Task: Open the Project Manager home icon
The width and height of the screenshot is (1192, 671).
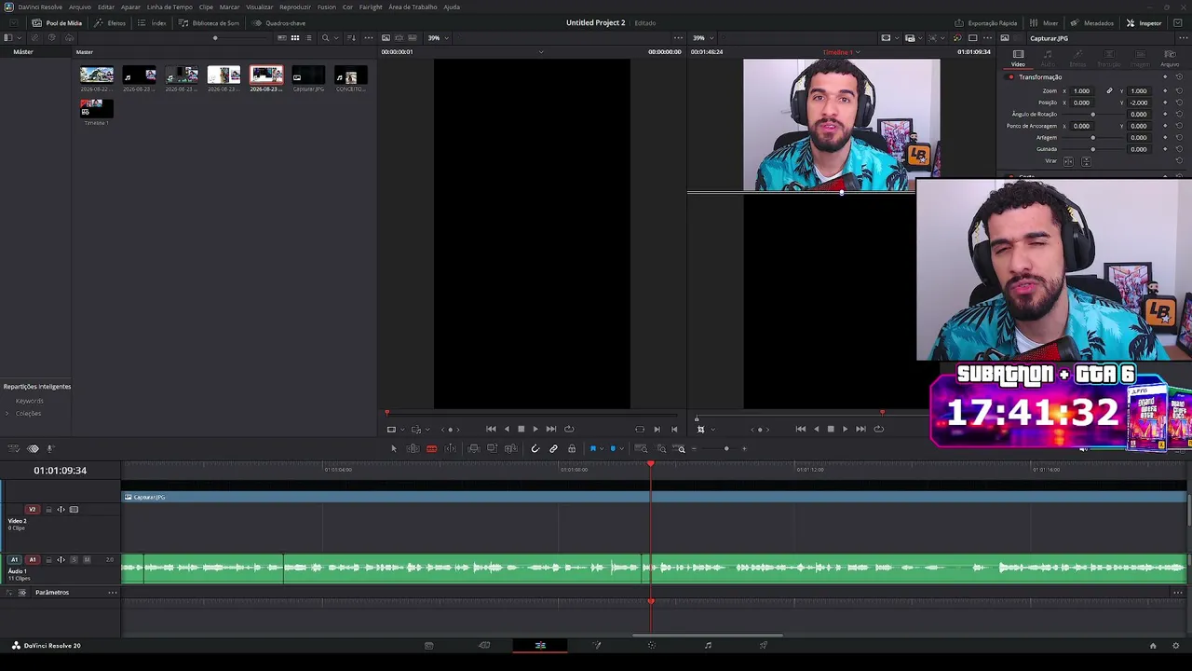Action: [x=1152, y=645]
